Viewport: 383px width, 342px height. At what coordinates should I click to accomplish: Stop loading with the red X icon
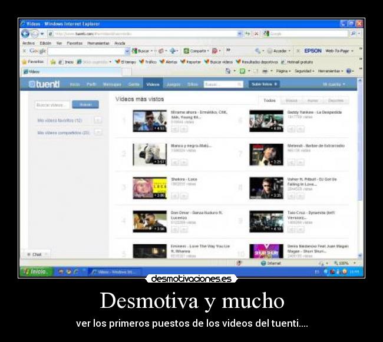coord(256,34)
